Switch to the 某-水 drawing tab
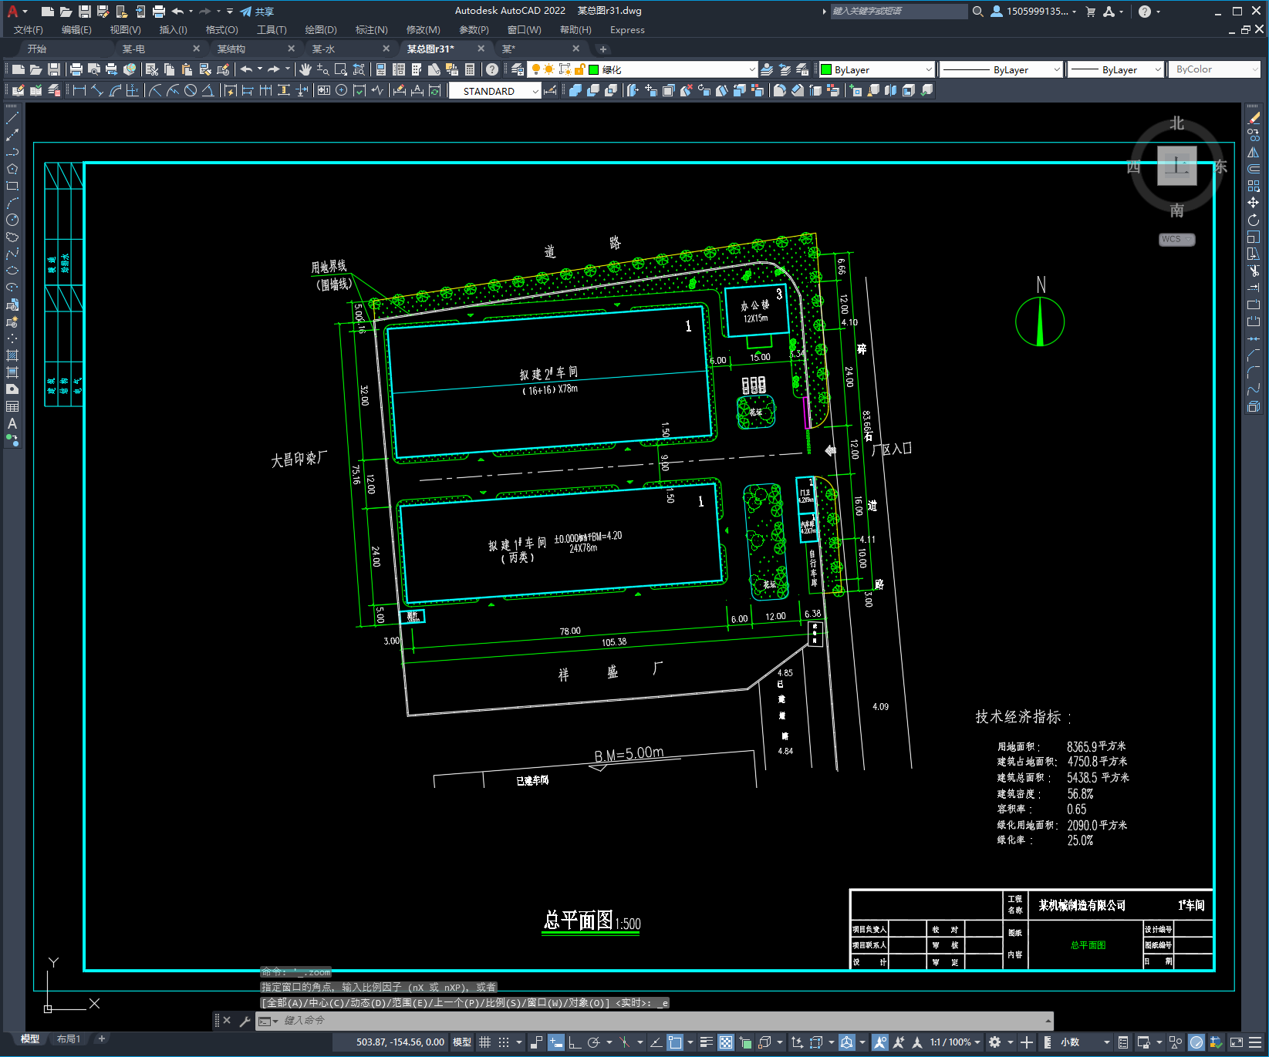The width and height of the screenshot is (1269, 1057). coord(323,49)
